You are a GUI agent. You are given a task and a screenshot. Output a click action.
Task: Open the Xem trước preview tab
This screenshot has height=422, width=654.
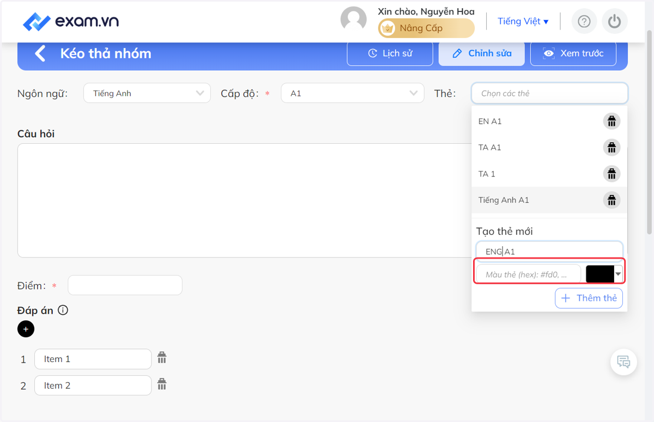(x=573, y=53)
